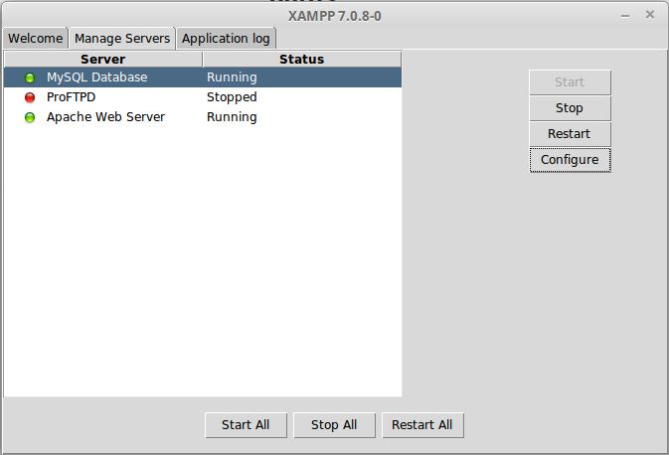Image resolution: width=669 pixels, height=455 pixels.
Task: Switch to the Welcome tab
Action: pos(36,39)
